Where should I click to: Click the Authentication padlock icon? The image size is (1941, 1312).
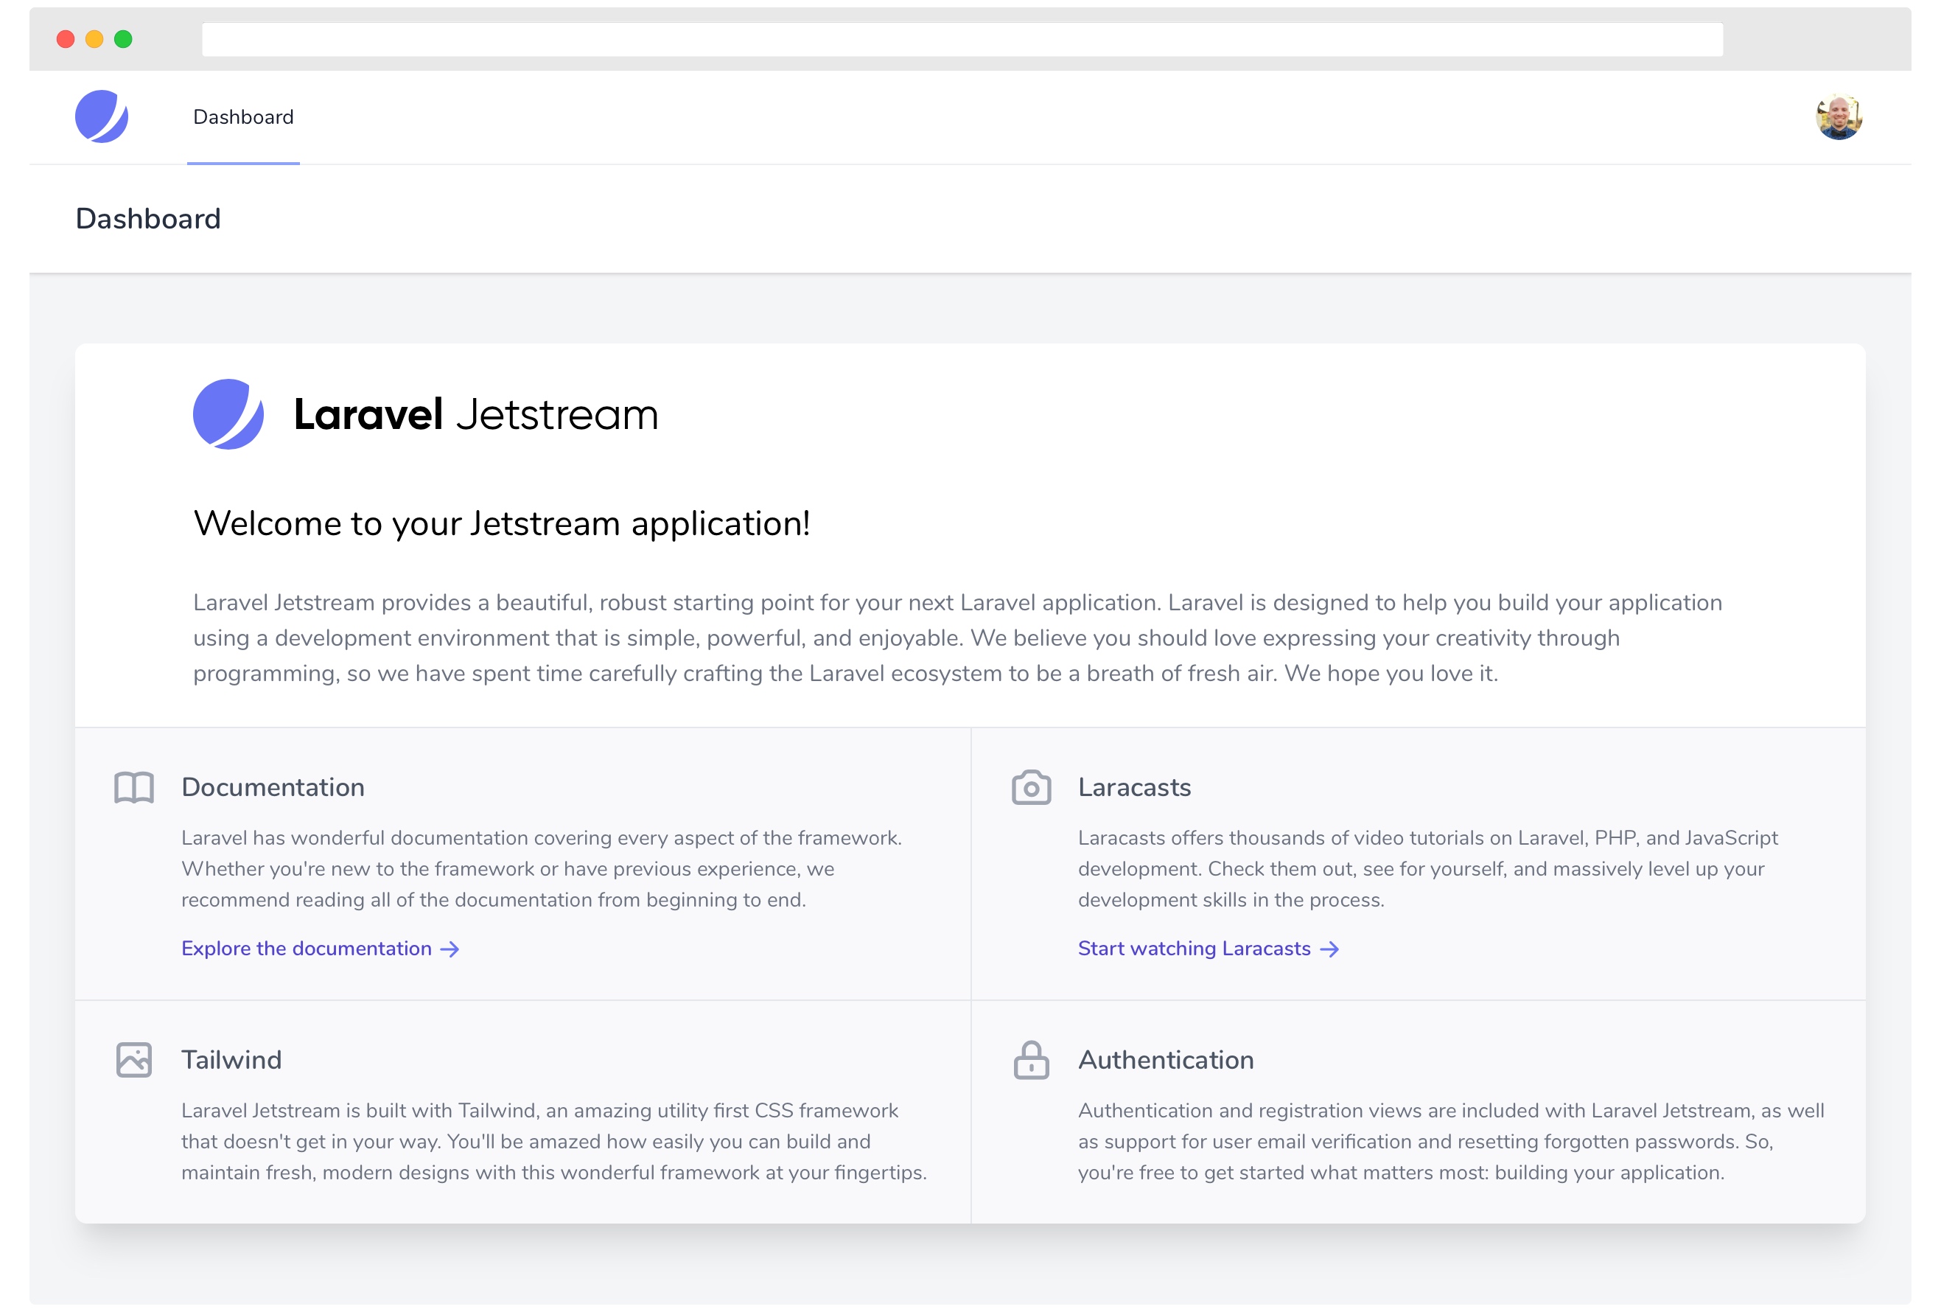pyautogui.click(x=1032, y=1060)
